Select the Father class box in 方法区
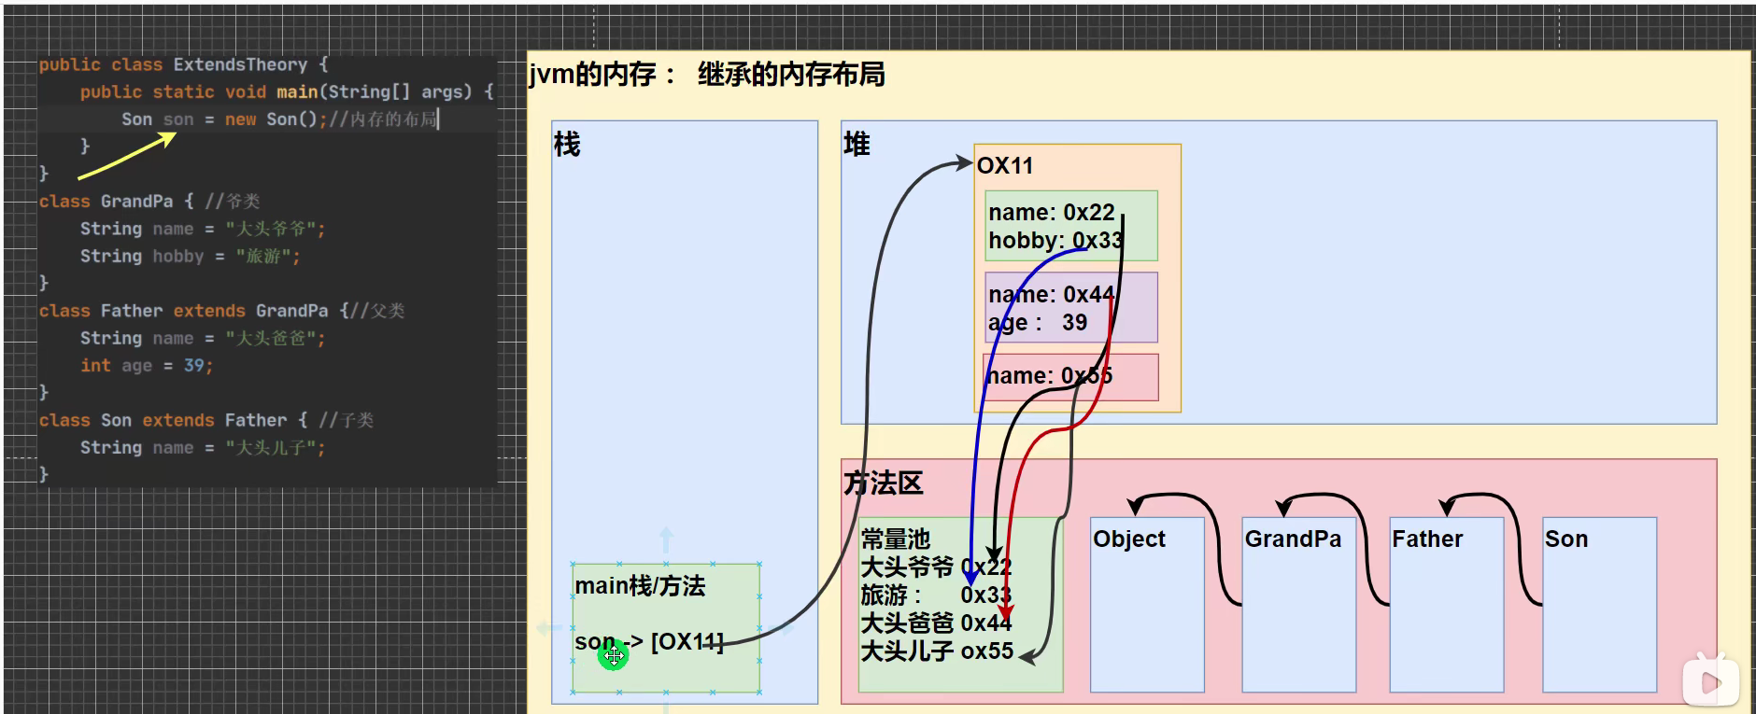Viewport: 1756px width, 714px height. (x=1447, y=605)
